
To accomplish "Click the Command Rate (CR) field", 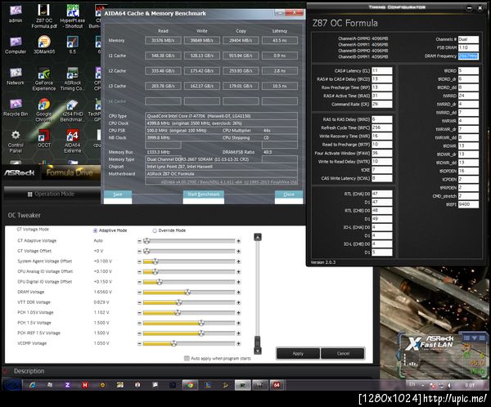I will tap(381, 104).
